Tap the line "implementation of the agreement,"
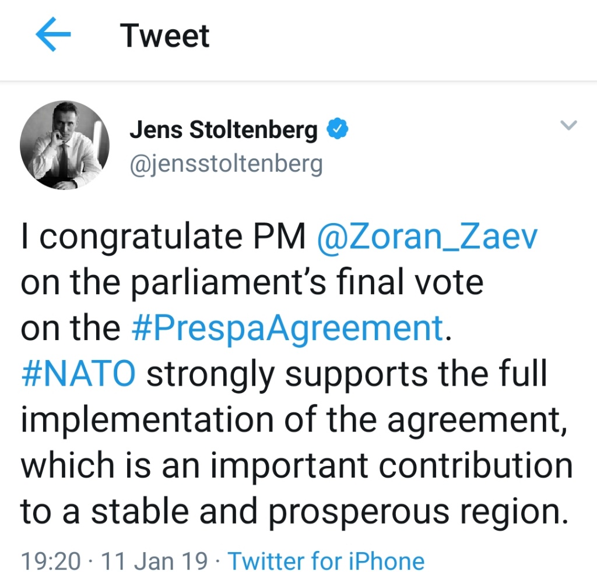The height and width of the screenshot is (572, 597). (294, 419)
